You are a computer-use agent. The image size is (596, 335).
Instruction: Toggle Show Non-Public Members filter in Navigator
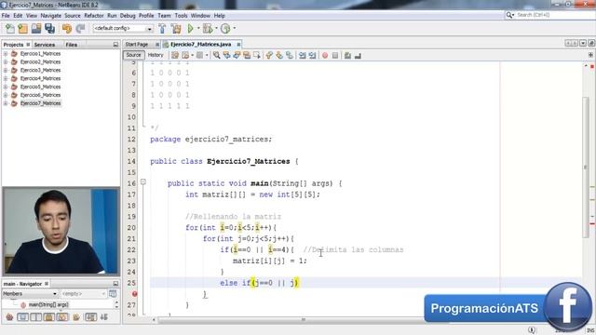tap(49, 317)
